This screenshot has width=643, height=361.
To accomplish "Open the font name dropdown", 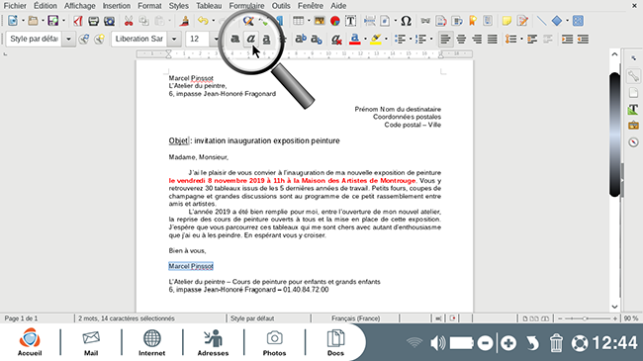I will tap(174, 39).
